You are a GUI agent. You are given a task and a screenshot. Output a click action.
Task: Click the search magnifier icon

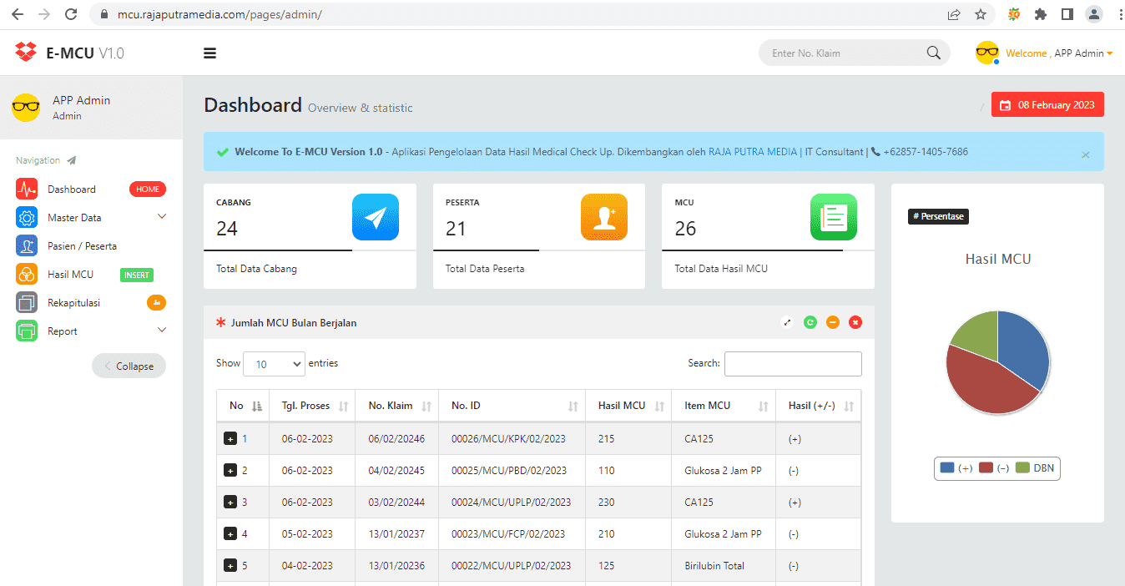point(933,52)
